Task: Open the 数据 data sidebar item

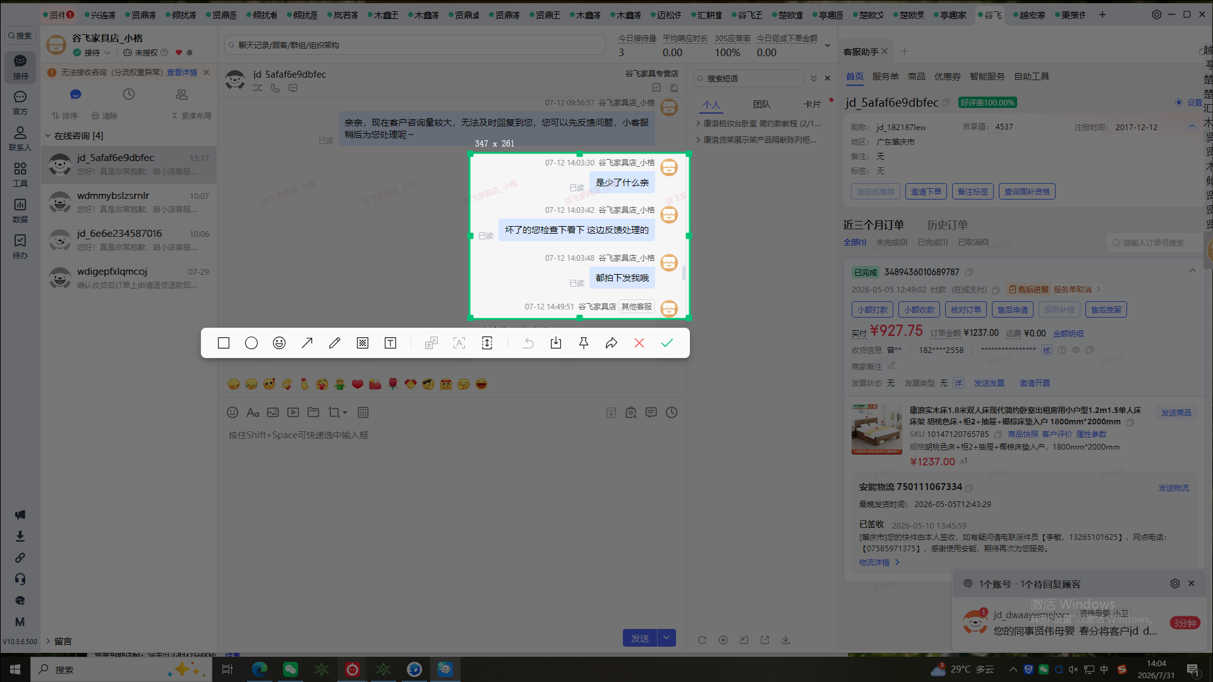Action: [x=20, y=210]
